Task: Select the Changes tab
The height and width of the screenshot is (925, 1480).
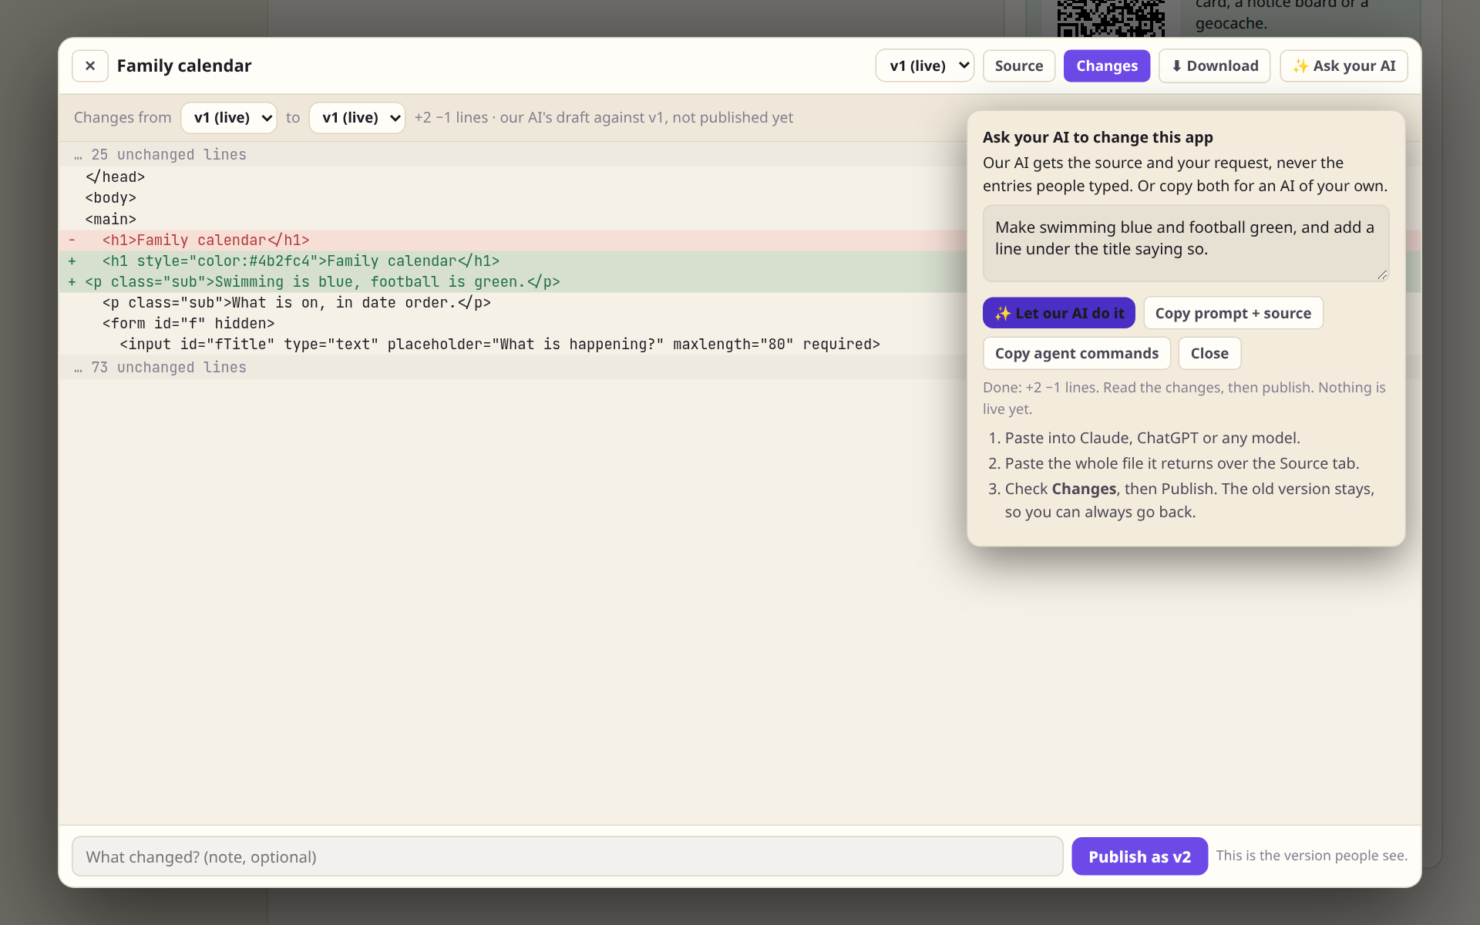Action: (x=1106, y=66)
